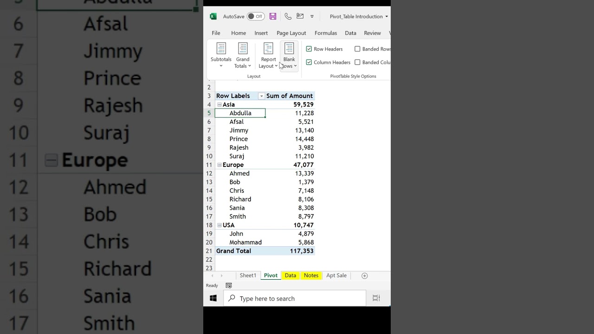Select the Mohammad cell
The width and height of the screenshot is (594, 334).
coord(240,243)
